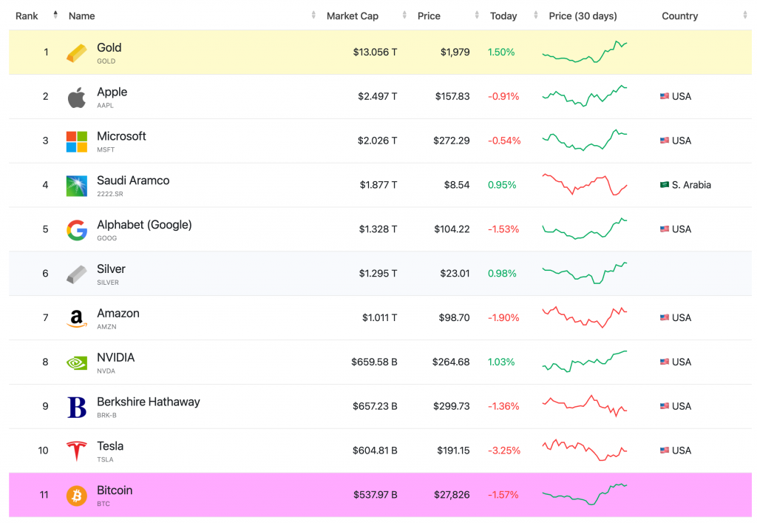The image size is (757, 523).
Task: Click the Saudi Arabia flag icon
Action: coord(665,184)
